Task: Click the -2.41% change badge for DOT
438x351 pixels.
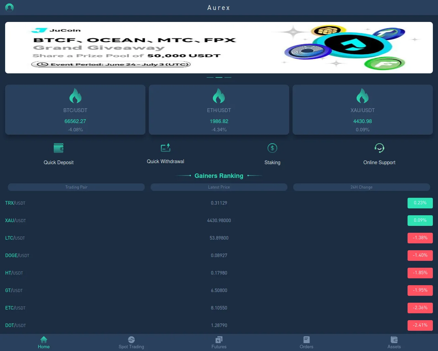Action: (420, 325)
